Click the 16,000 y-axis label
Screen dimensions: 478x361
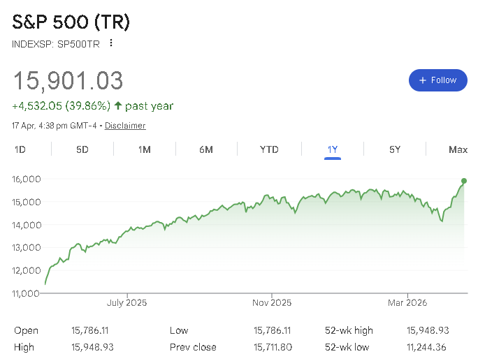pos(27,179)
